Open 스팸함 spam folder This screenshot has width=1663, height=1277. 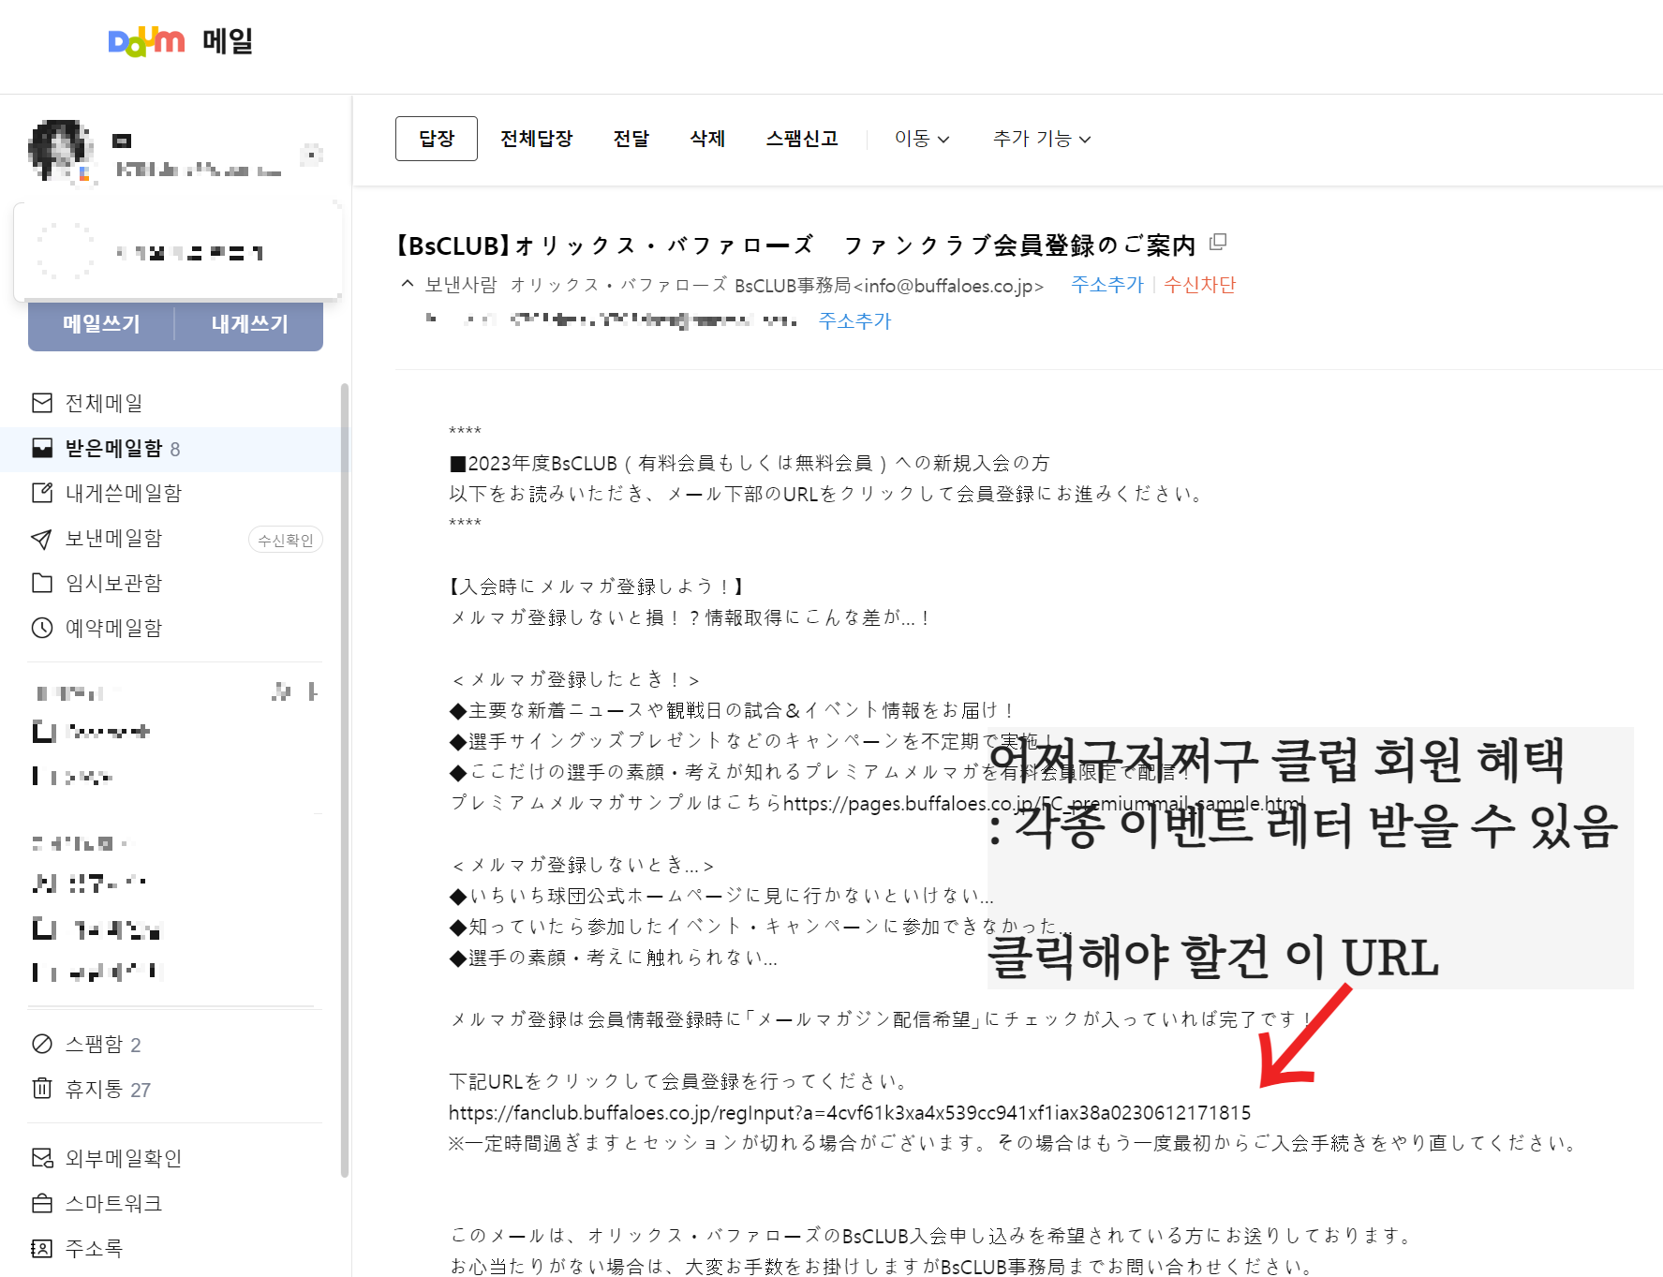click(94, 1044)
